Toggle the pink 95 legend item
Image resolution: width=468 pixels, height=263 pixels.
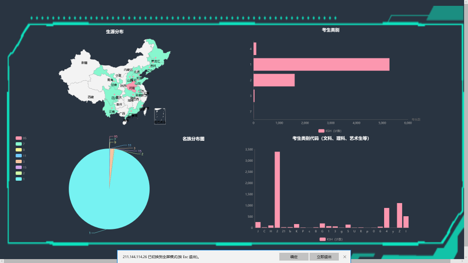point(19,138)
